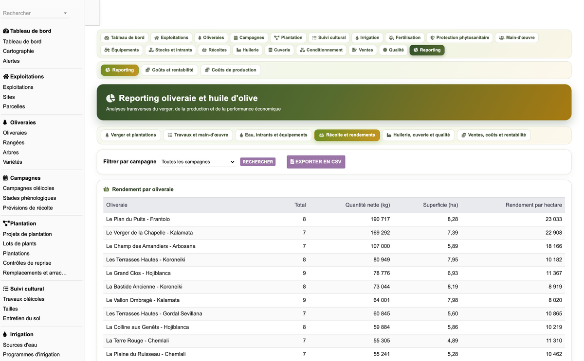Select row Le Grand Clos - Hojiblanca
Screen dimensions: 584x361
pyautogui.click(x=334, y=273)
